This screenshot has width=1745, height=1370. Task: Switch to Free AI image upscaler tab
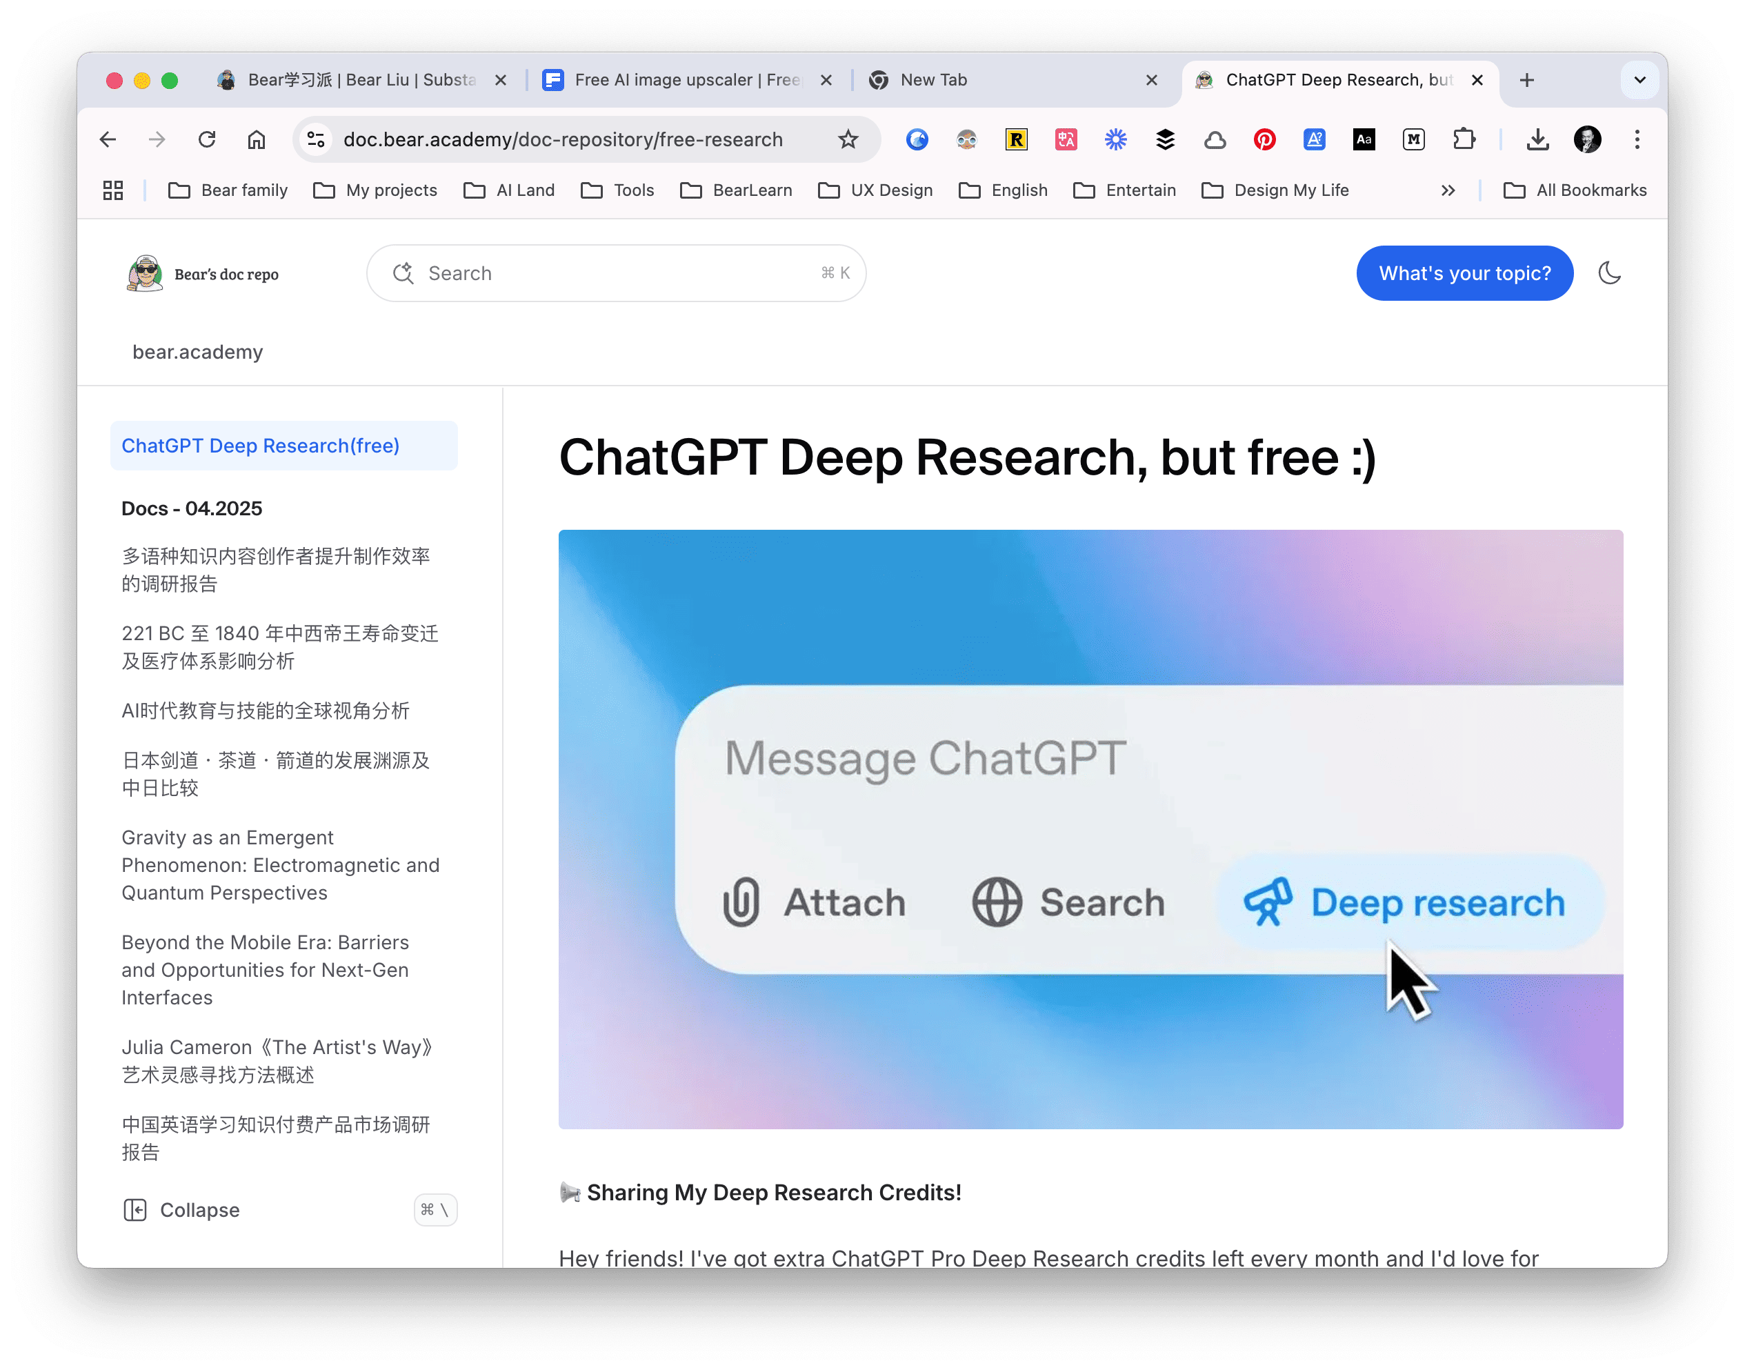pos(686,80)
